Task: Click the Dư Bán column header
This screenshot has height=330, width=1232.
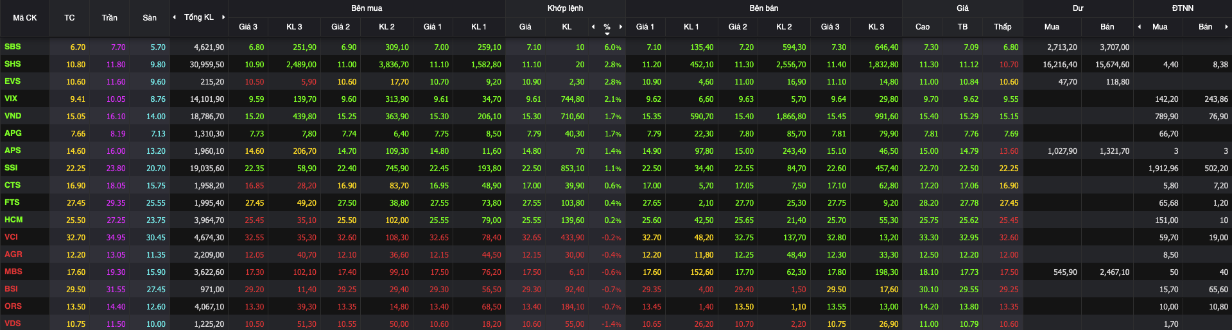Action: click(1107, 27)
